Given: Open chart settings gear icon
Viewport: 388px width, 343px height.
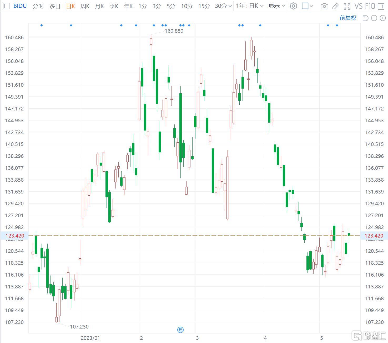Looking at the screenshot, I should (x=293, y=6).
